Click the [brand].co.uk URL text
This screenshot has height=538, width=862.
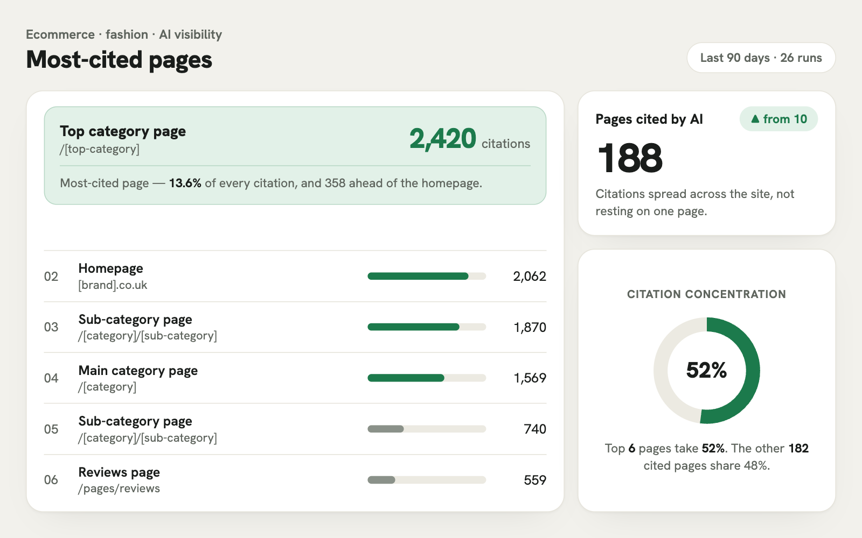(x=113, y=285)
